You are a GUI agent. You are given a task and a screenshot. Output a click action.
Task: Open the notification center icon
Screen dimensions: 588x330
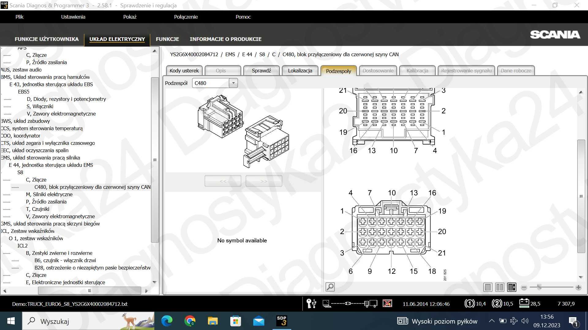click(573, 321)
